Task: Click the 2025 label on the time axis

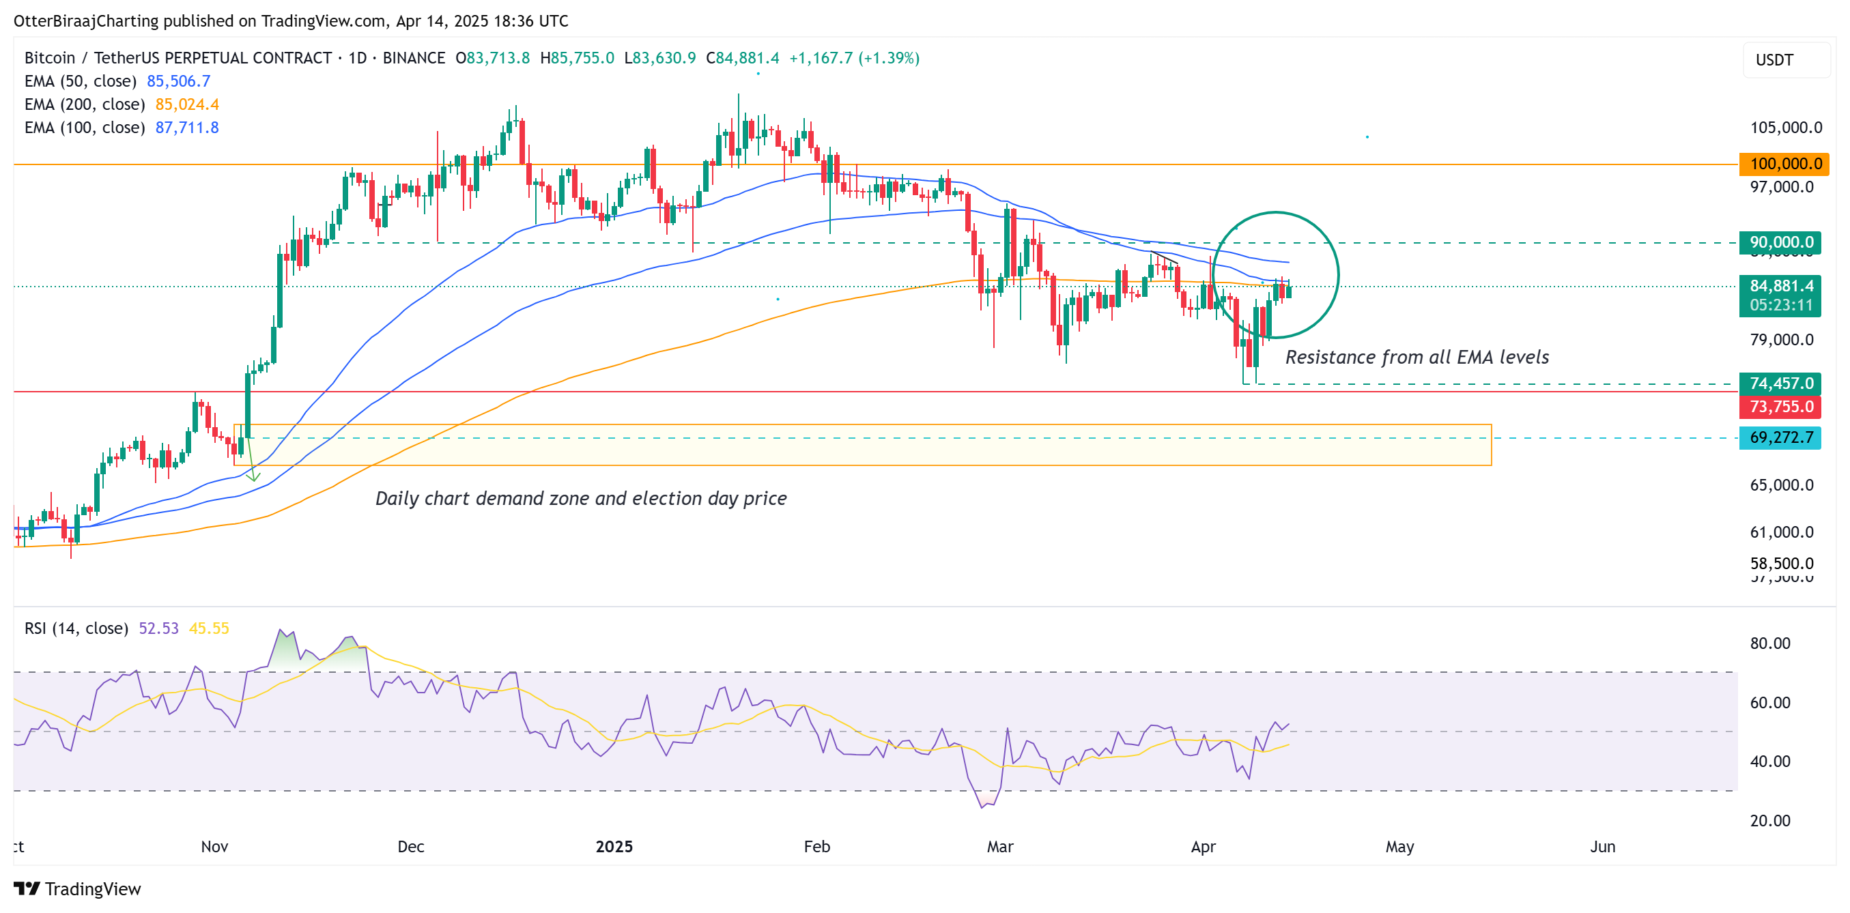Action: point(612,847)
